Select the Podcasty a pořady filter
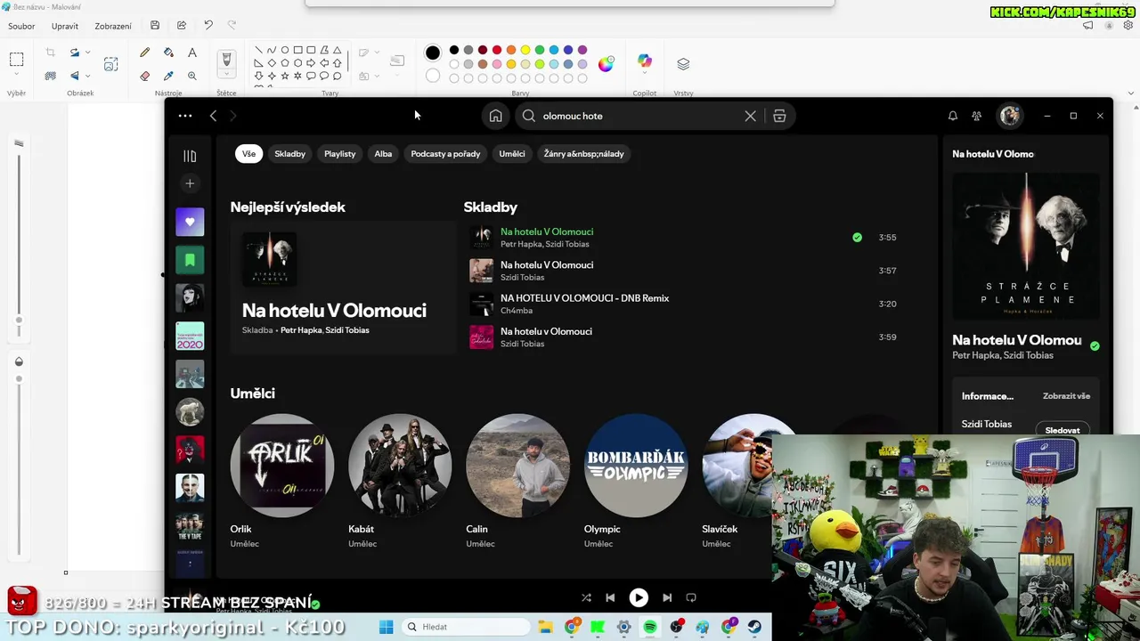The width and height of the screenshot is (1140, 641). point(445,154)
